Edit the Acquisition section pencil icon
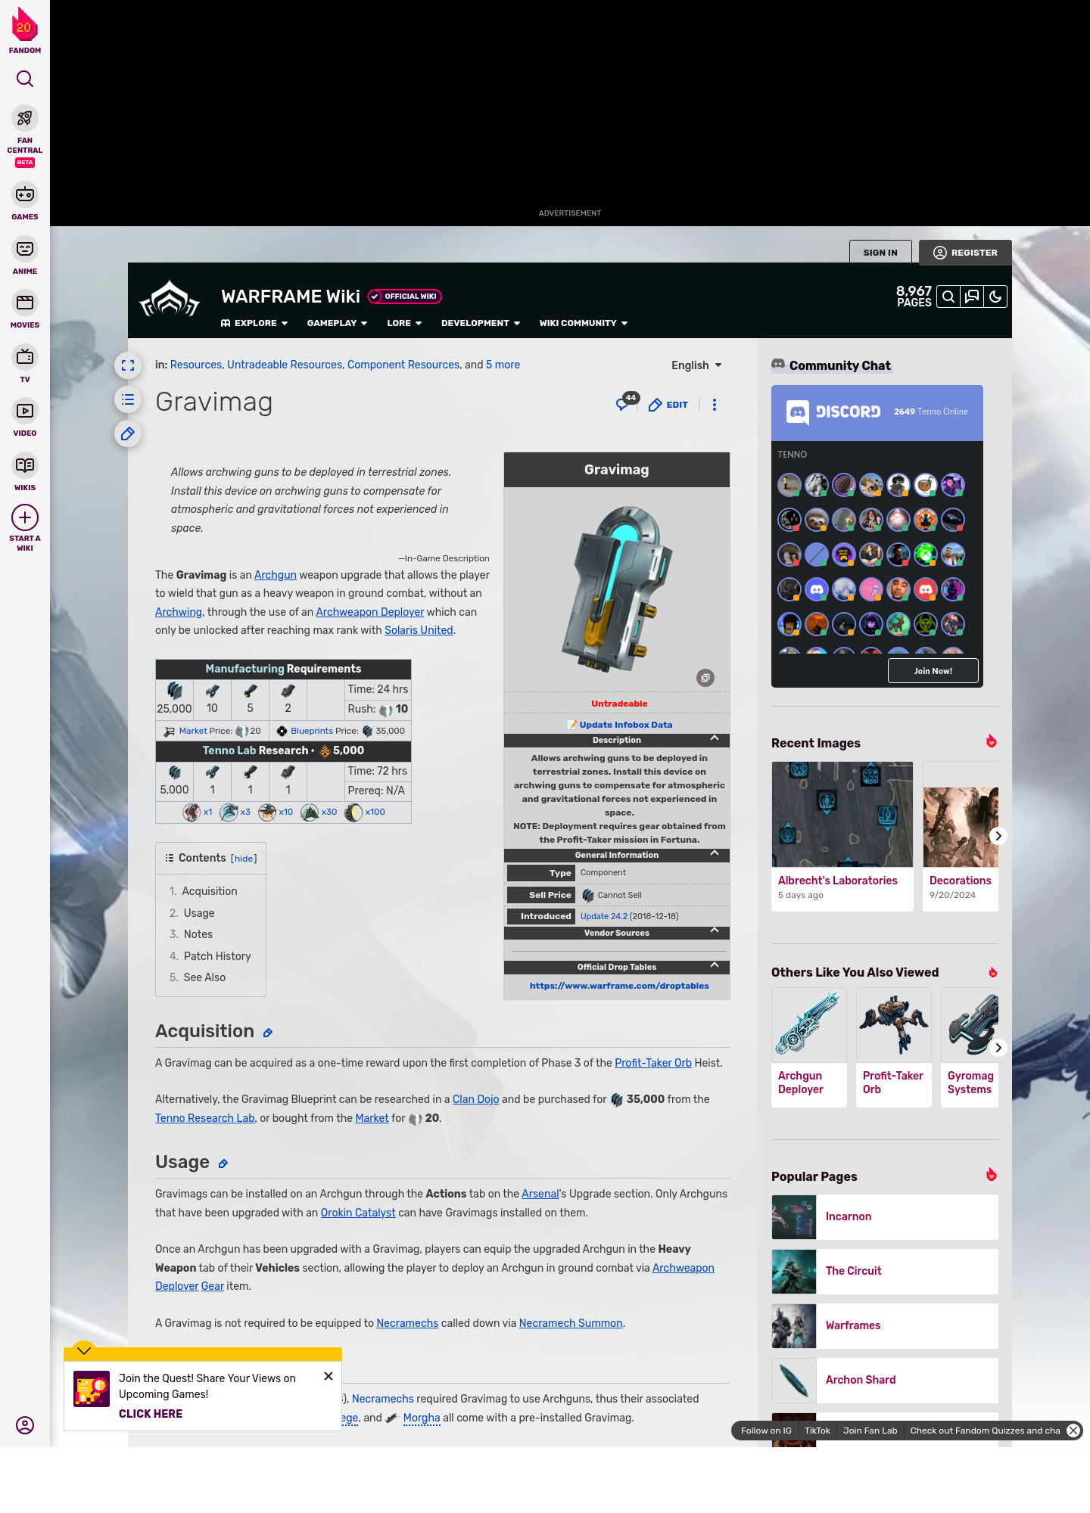1090x1513 pixels. point(268,1033)
